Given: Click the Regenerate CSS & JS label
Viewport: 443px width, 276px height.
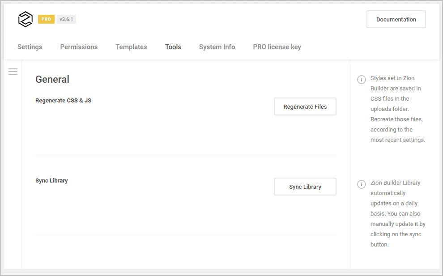Looking at the screenshot, I should pos(63,101).
